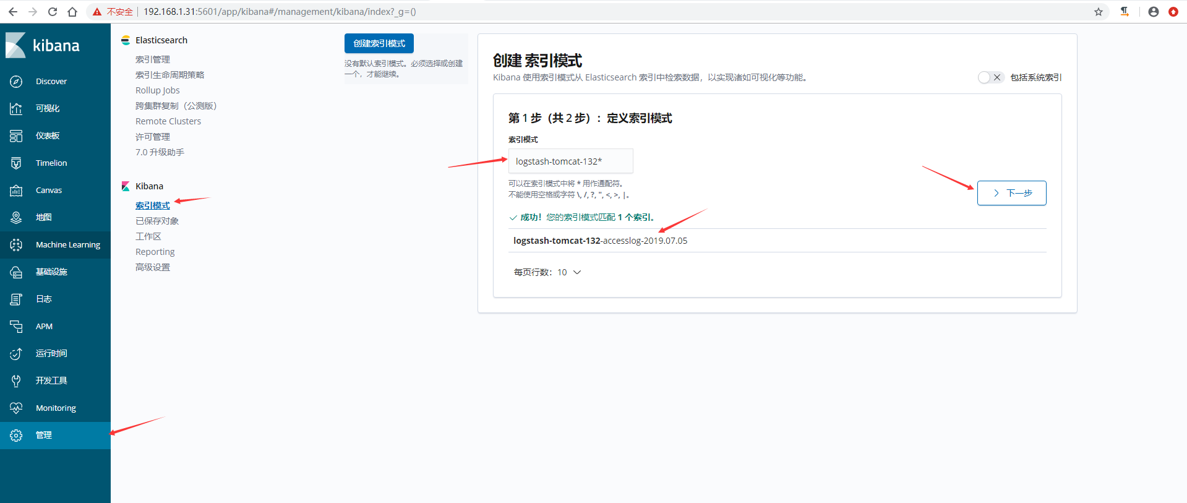Go to browser home page
The image size is (1187, 503).
click(72, 12)
